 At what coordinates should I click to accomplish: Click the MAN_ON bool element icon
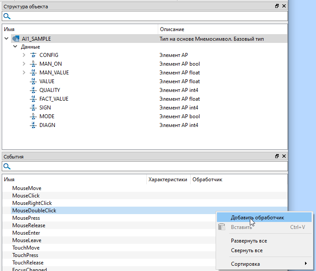(x=33, y=64)
